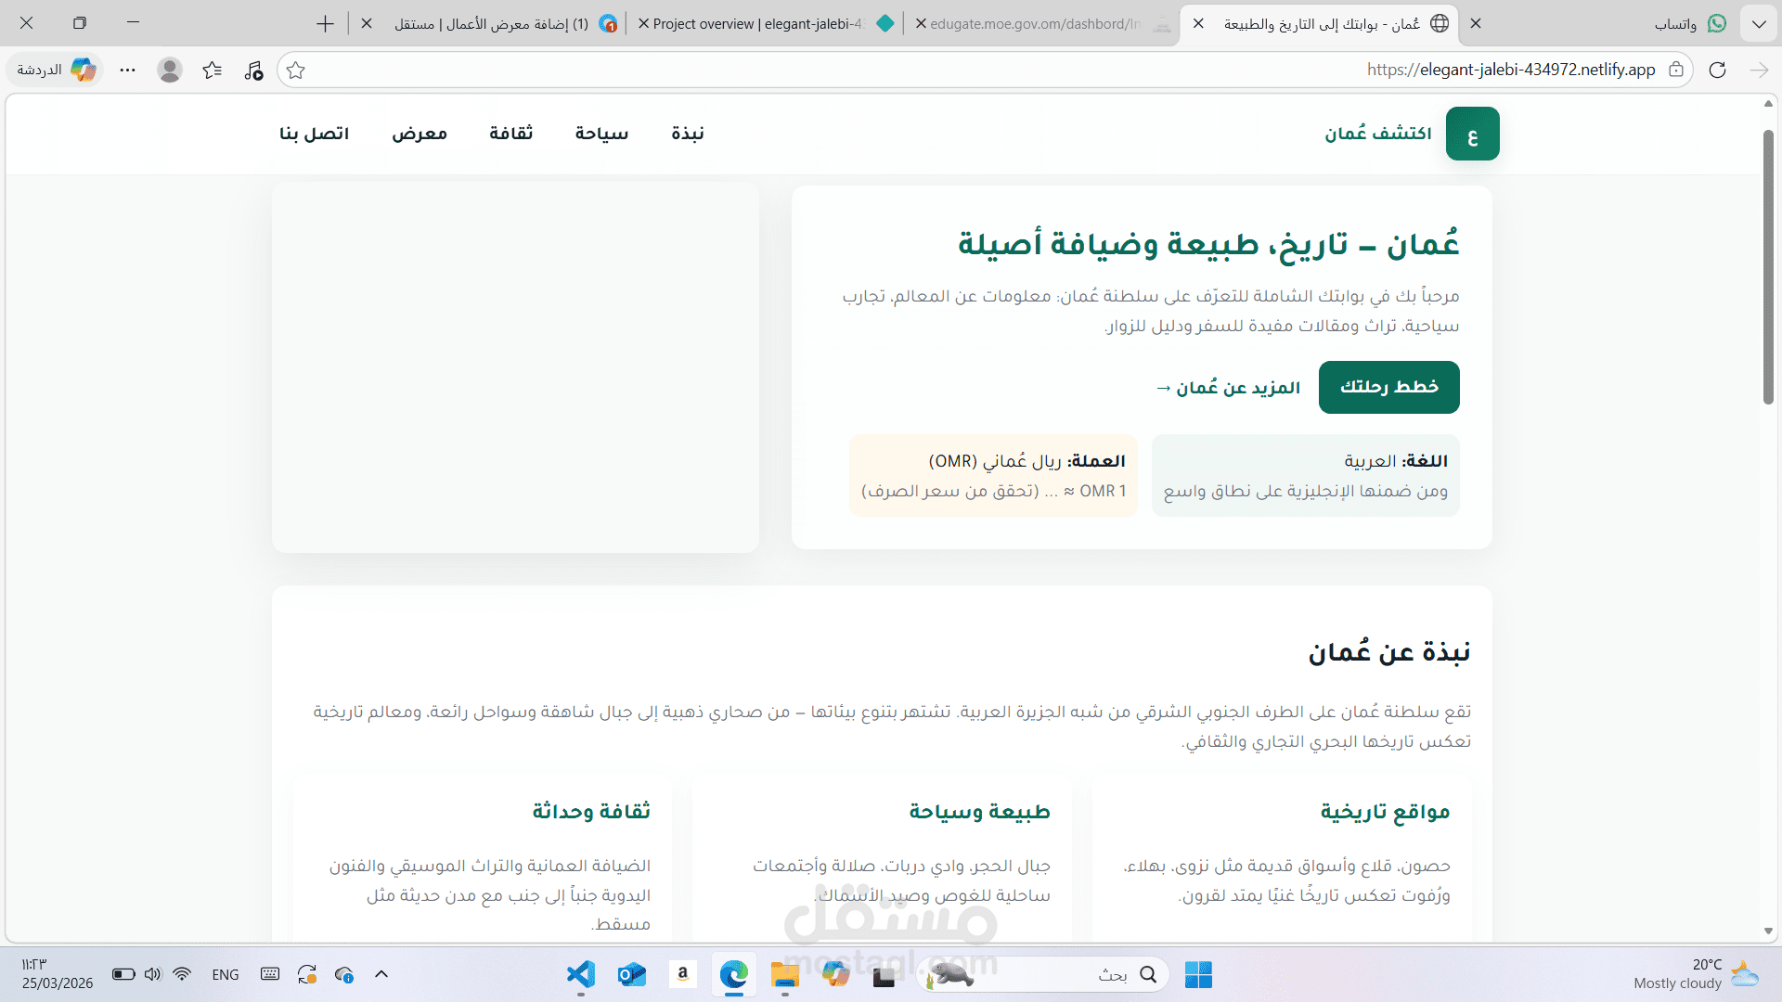This screenshot has width=1782, height=1002.
Task: Switch to the Project overview tab
Action: point(761,24)
